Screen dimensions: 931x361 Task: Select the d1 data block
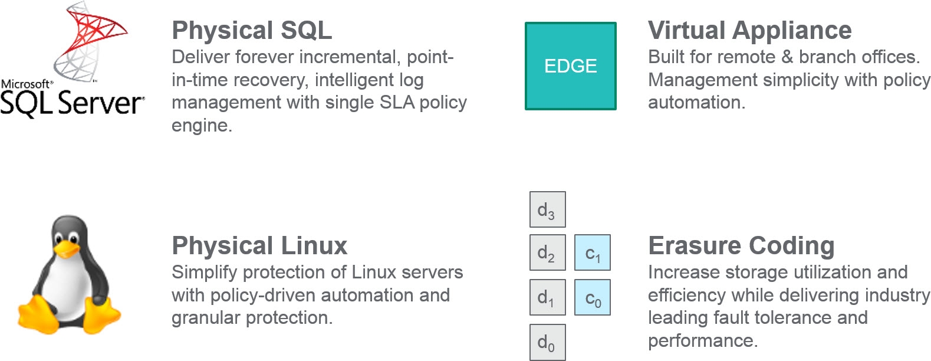[548, 297]
